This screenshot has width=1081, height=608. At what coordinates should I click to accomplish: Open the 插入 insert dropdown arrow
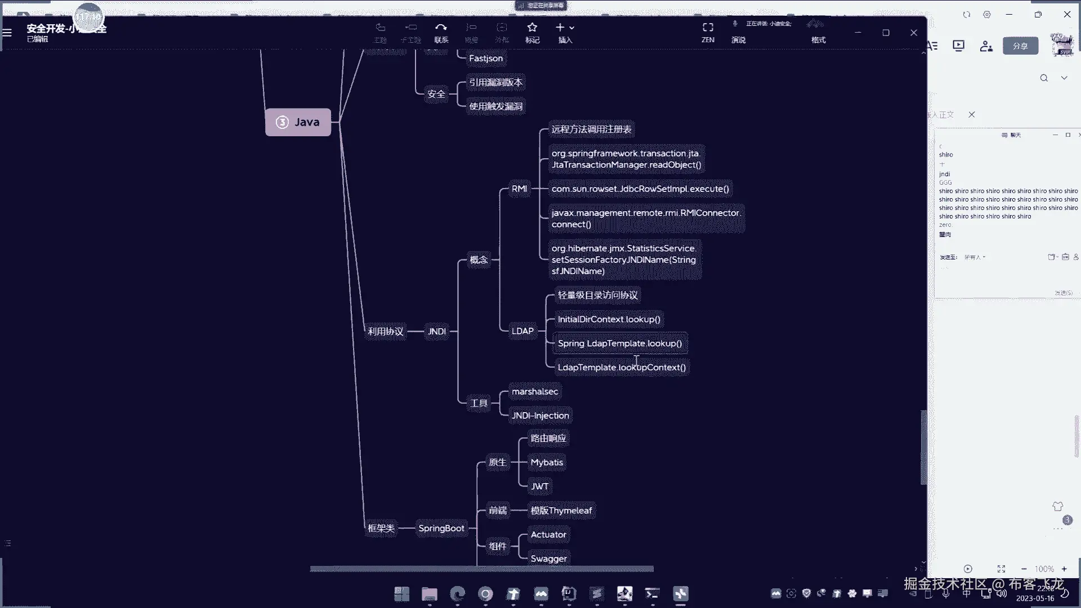tap(572, 28)
